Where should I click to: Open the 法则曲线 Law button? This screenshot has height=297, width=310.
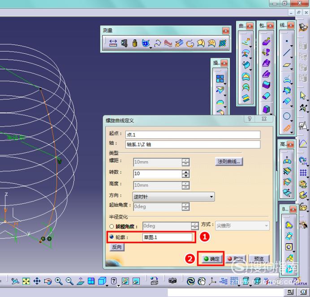(x=229, y=162)
